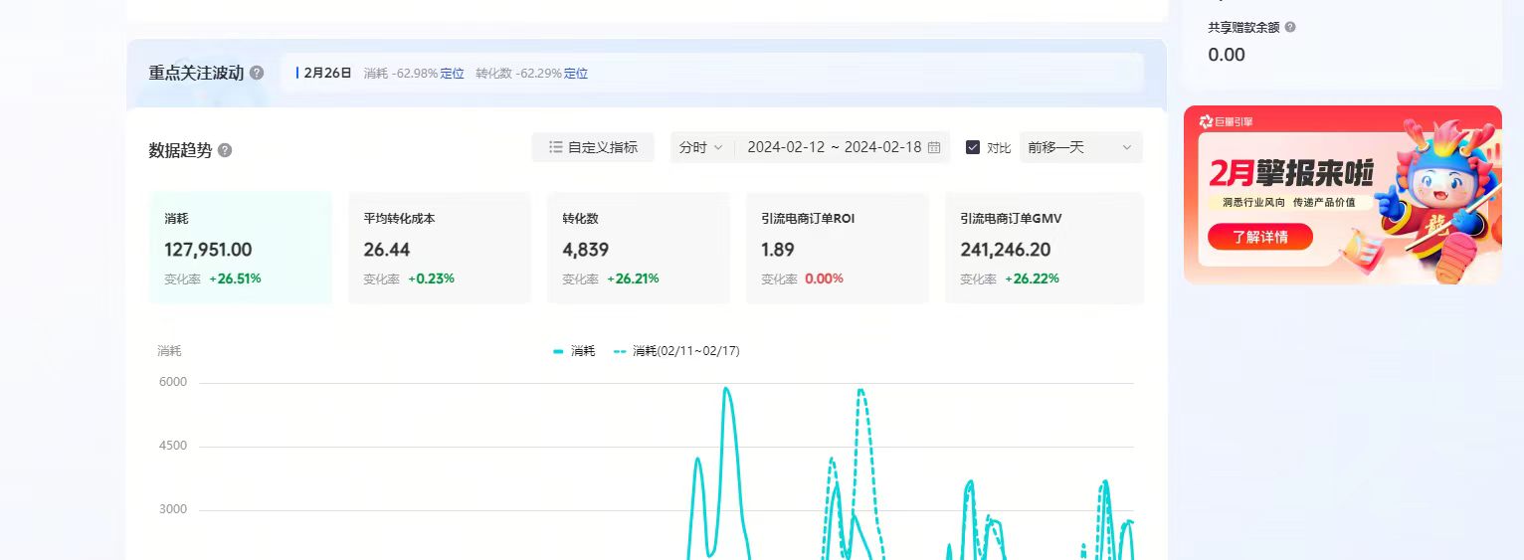
Task: Click 了解详情 on the banner
Action: click(1260, 237)
